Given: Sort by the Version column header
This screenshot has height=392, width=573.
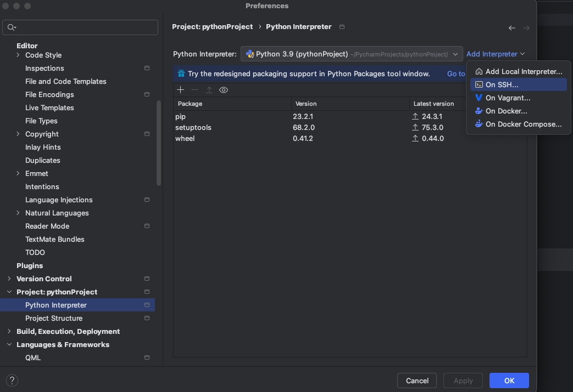Looking at the screenshot, I should (351, 104).
